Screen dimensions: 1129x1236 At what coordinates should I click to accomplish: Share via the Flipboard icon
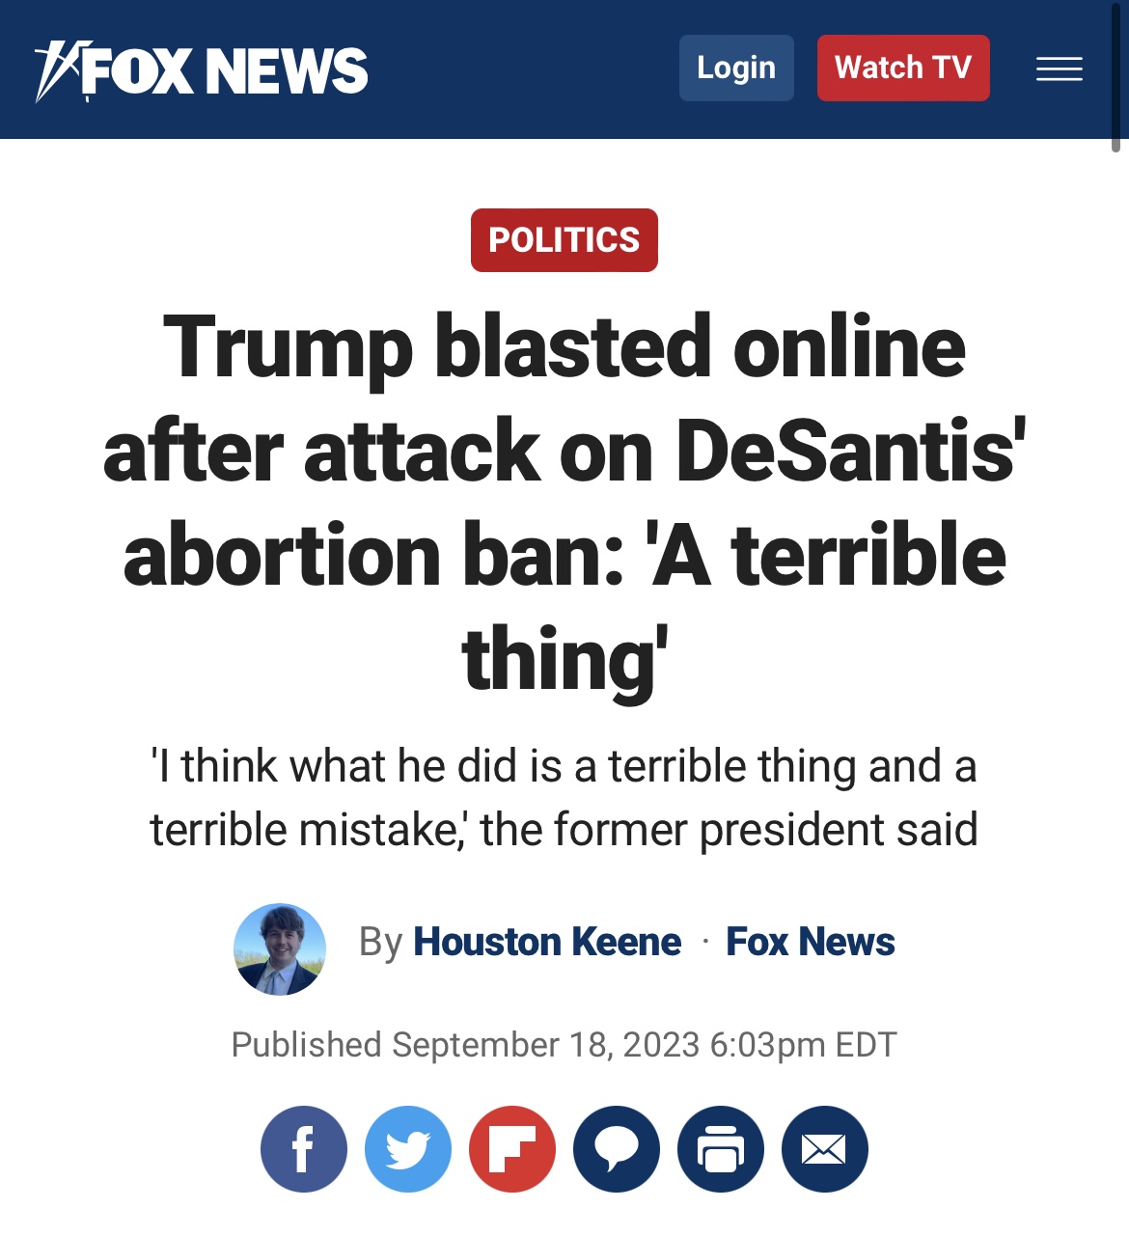click(x=512, y=1149)
